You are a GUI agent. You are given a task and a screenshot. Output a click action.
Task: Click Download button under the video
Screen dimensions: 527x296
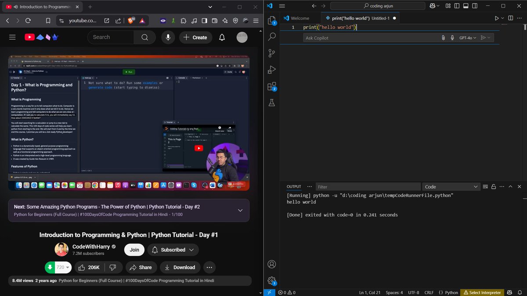pyautogui.click(x=180, y=267)
